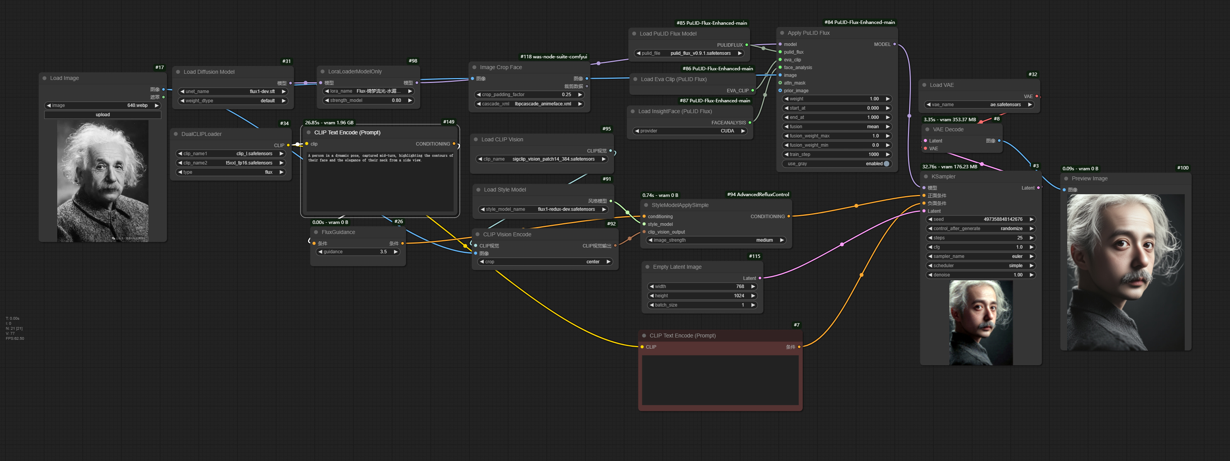Collapse the DualCLIPLoader node
The image size is (1230, 461).
(x=175, y=134)
